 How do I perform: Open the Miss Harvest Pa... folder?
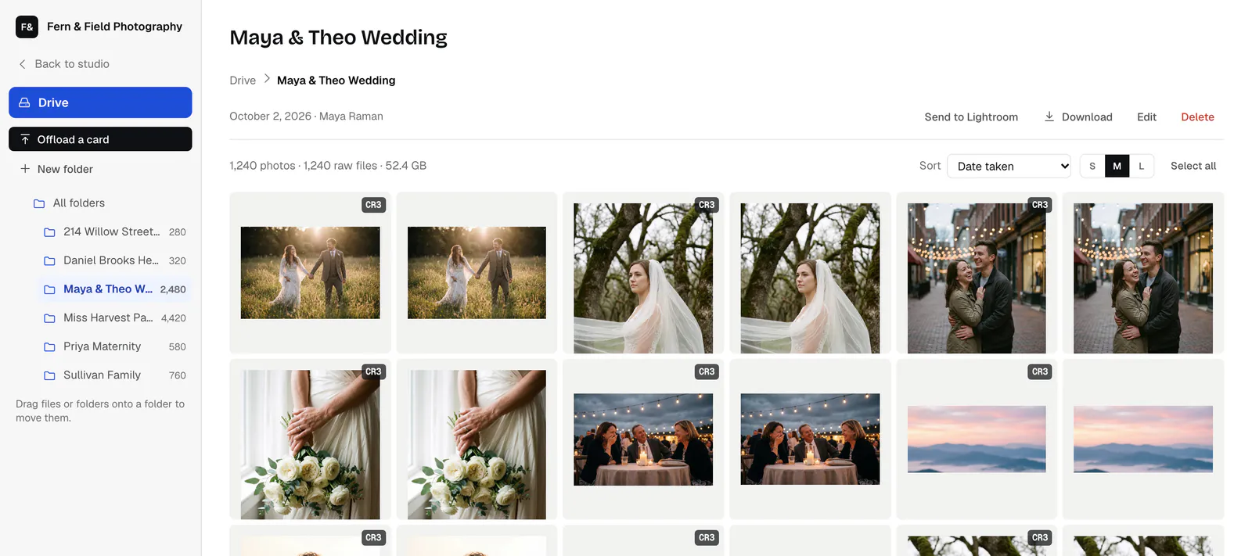114,318
